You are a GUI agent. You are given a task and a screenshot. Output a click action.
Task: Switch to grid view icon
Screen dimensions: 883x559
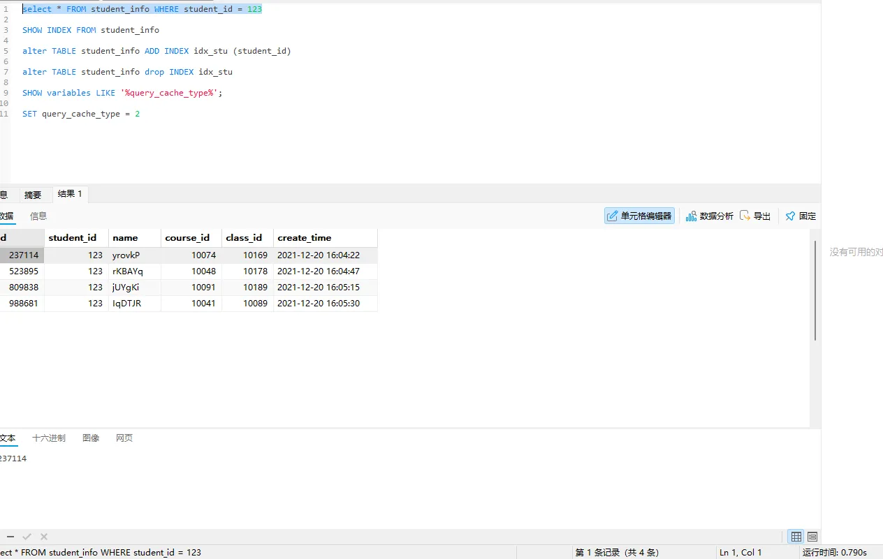(796, 537)
